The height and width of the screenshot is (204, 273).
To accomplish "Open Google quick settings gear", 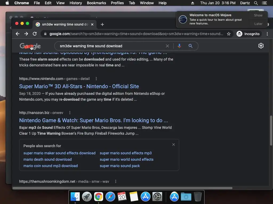I will [261, 46].
